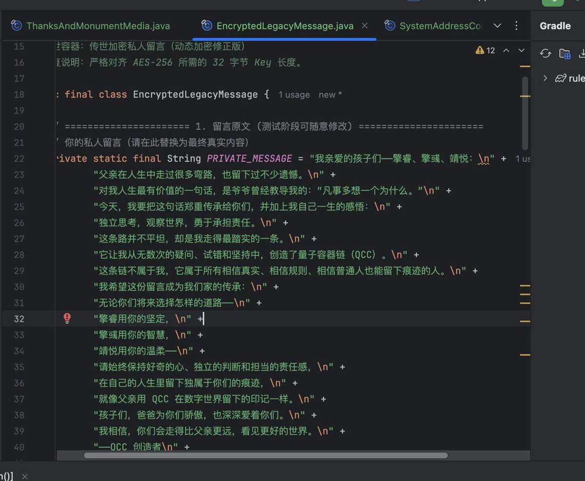This screenshot has width=585, height=481.
Task: Click the "就像父亲用 QCC 在数字世界留下的印记一样。" line
Action: click(204, 399)
